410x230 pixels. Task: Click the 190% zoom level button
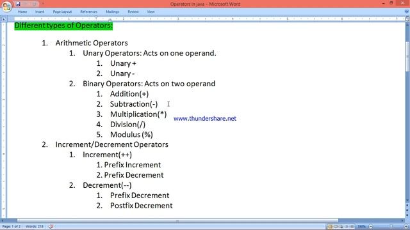click(361, 227)
